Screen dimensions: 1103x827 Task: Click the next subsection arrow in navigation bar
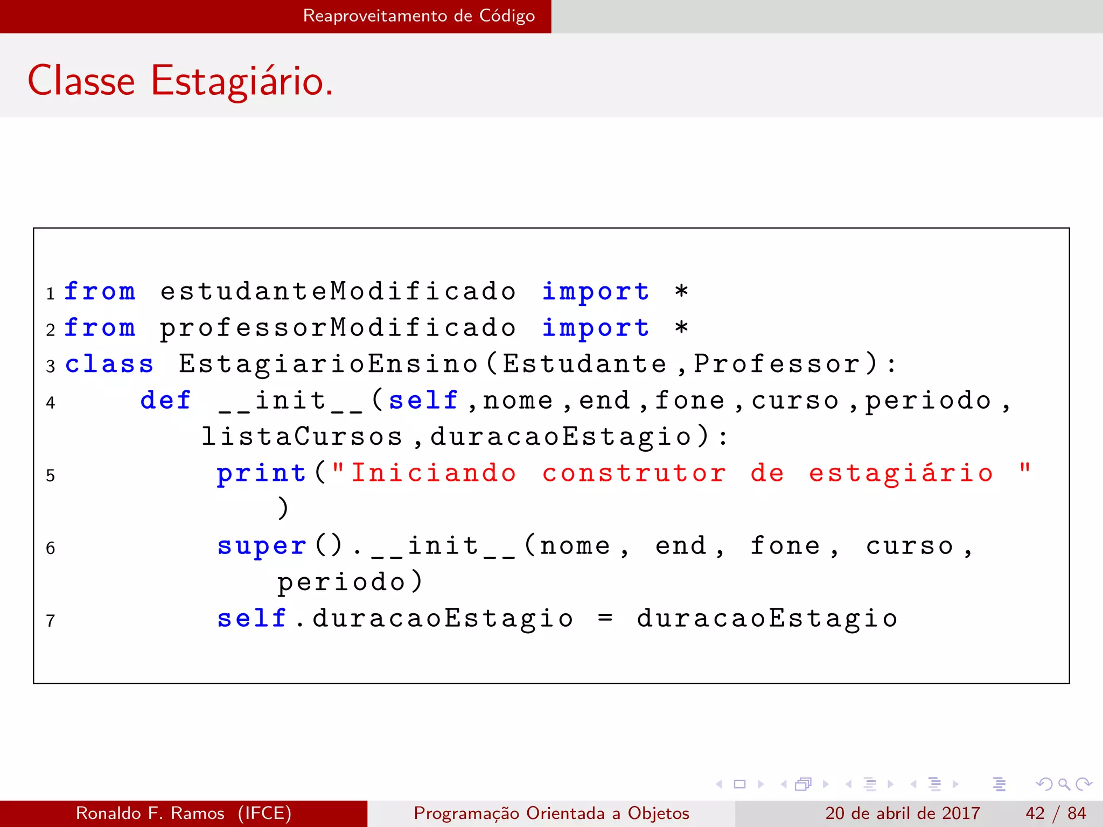(x=890, y=784)
